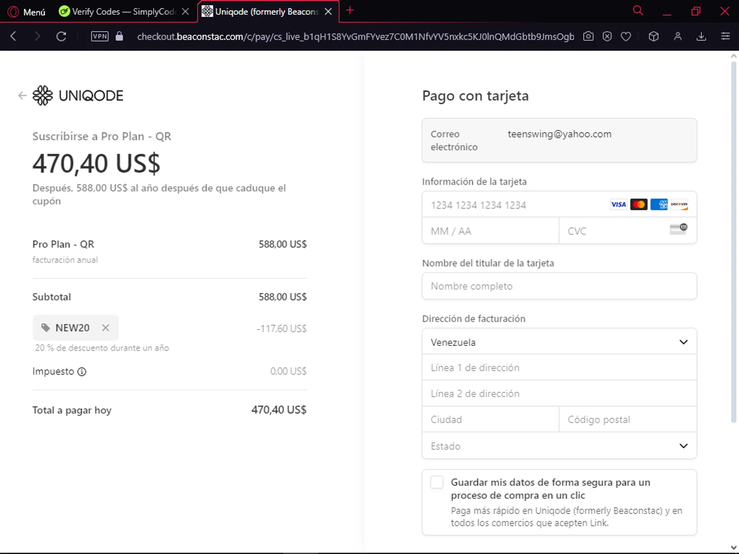Click the Subtotal label

pos(52,297)
